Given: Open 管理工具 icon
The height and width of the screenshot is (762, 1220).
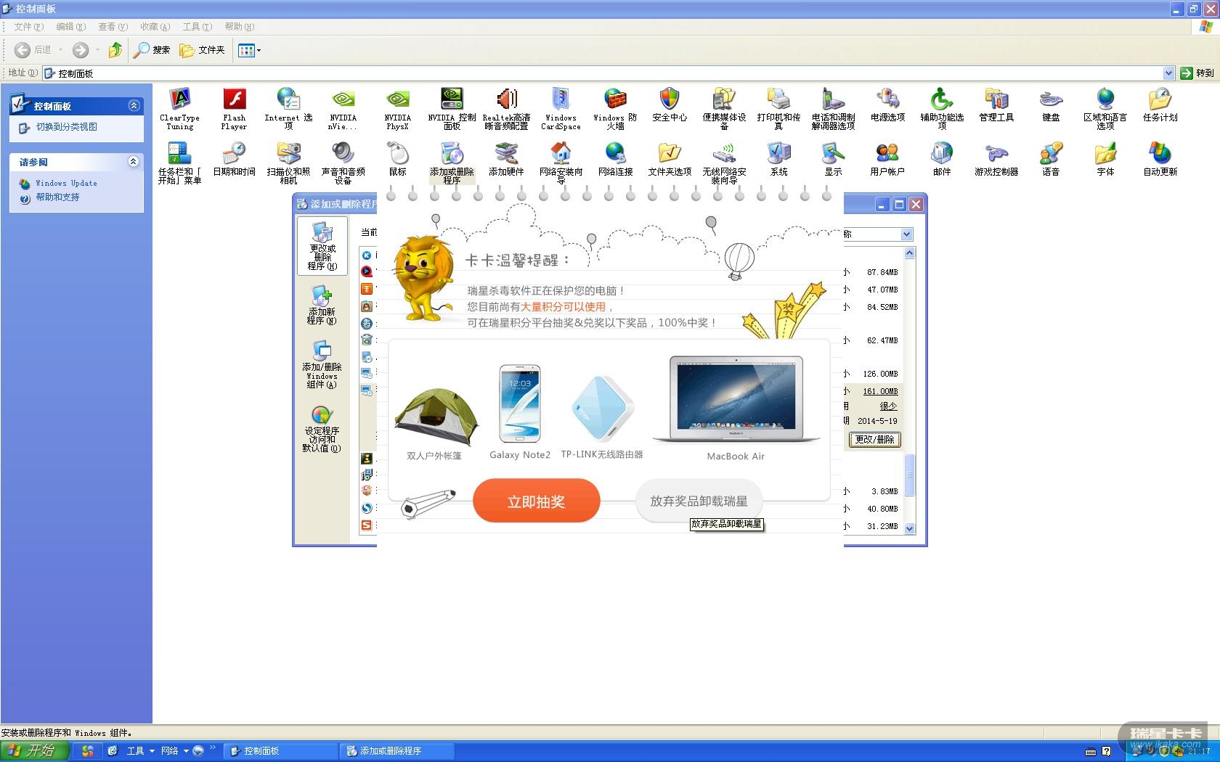Looking at the screenshot, I should pyautogui.click(x=996, y=105).
